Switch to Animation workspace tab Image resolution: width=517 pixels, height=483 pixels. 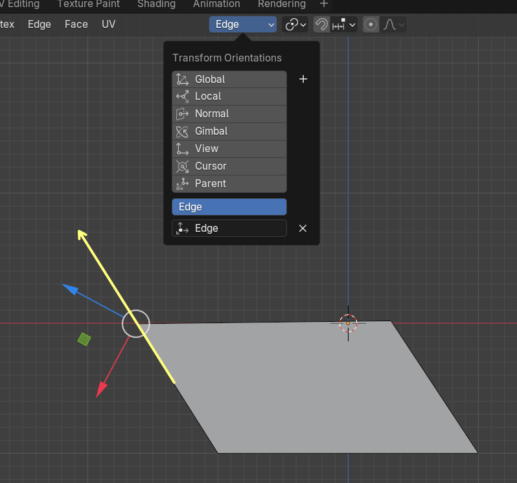(x=216, y=5)
